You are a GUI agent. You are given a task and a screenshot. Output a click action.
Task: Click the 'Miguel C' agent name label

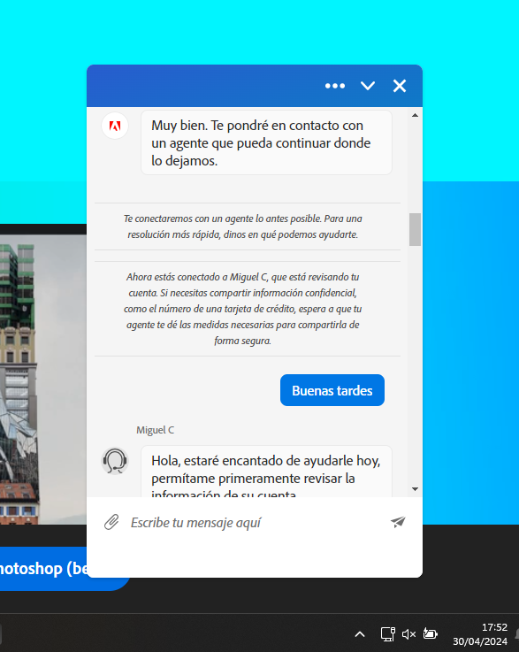pos(155,430)
